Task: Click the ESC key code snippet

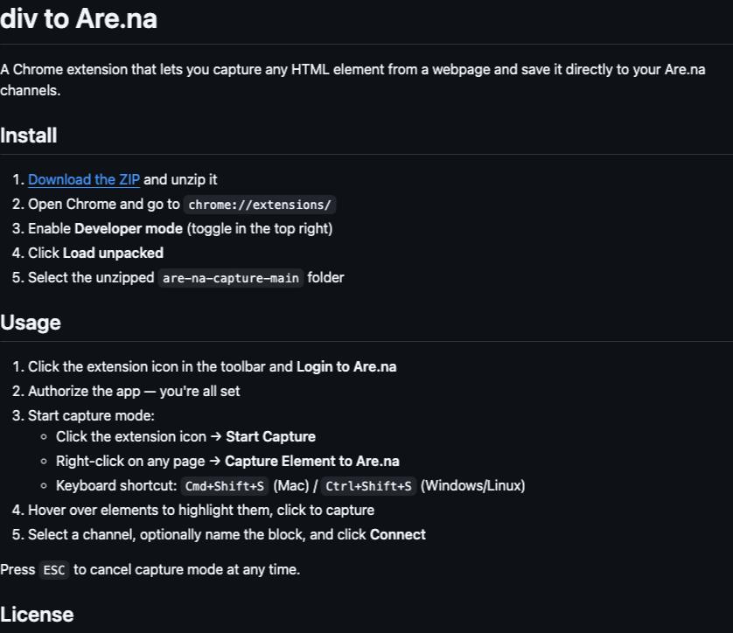Action: (x=54, y=570)
